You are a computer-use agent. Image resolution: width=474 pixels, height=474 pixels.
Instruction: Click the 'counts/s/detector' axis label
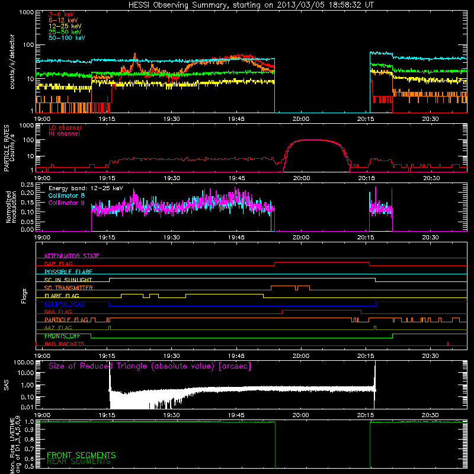pos(12,62)
